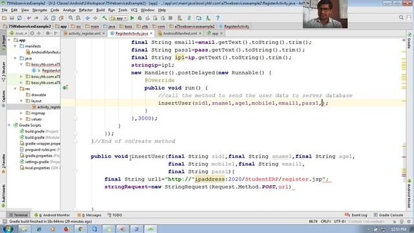Open the TODO tool window

pos(115,215)
